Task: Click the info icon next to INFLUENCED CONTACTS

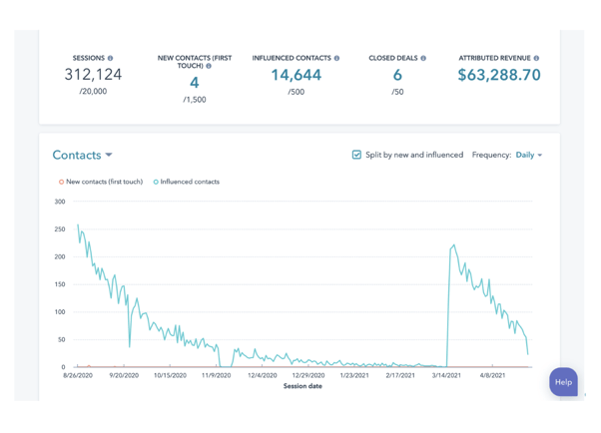Action: 336,58
